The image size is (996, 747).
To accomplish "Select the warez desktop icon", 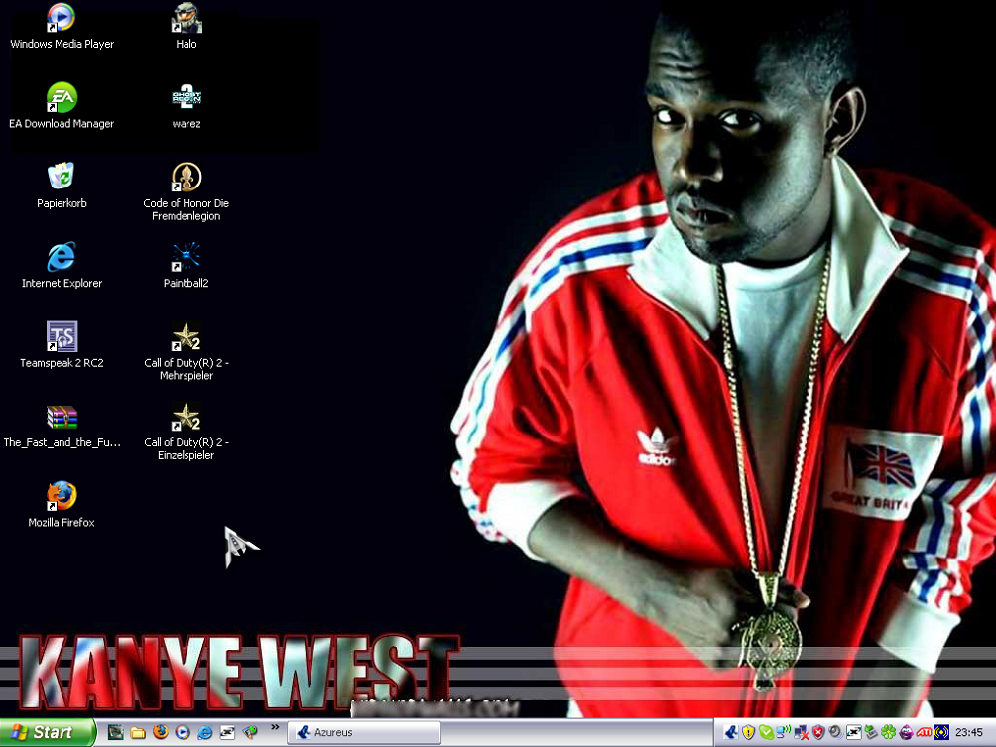I will [x=187, y=106].
